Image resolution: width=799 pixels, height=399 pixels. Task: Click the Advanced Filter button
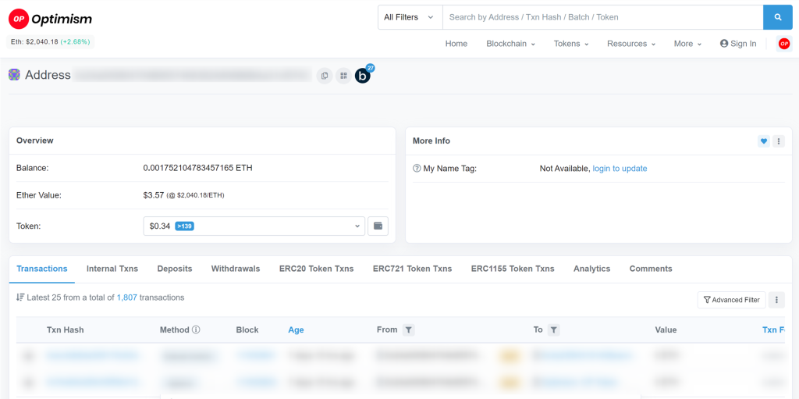pyautogui.click(x=731, y=300)
